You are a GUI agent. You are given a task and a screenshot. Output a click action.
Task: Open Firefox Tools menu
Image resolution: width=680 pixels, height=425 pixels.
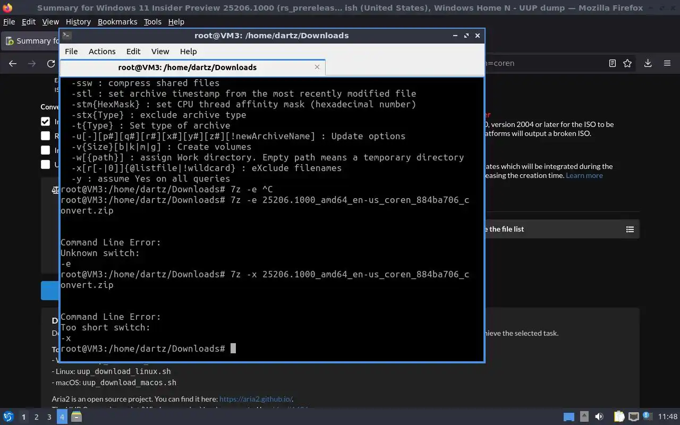pyautogui.click(x=152, y=22)
